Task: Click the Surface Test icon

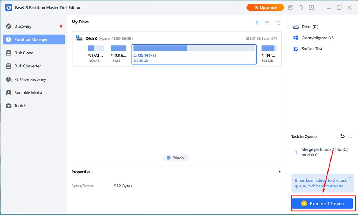Action: point(296,49)
